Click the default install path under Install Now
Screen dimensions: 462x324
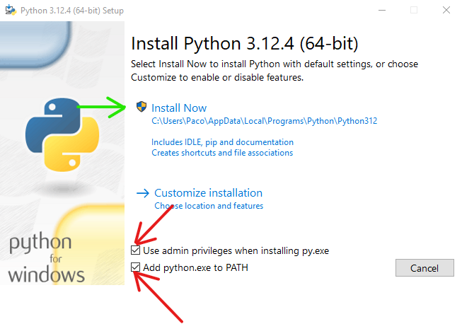(265, 121)
